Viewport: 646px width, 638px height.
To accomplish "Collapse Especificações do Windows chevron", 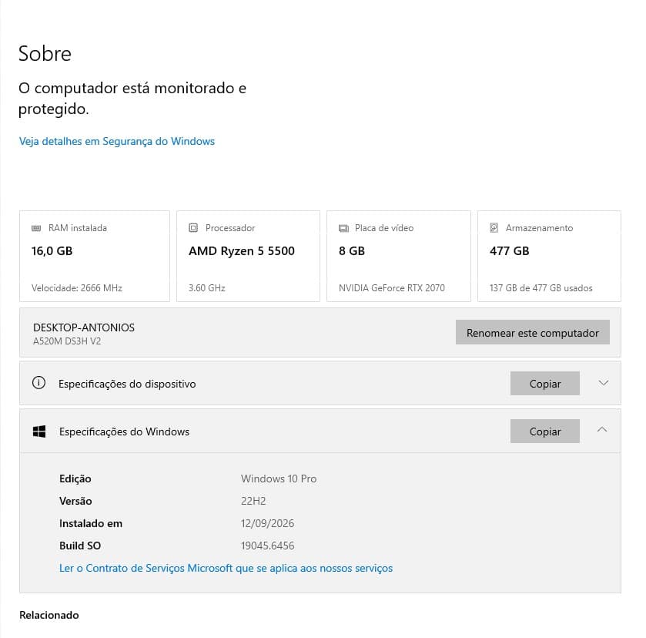I will 602,430.
